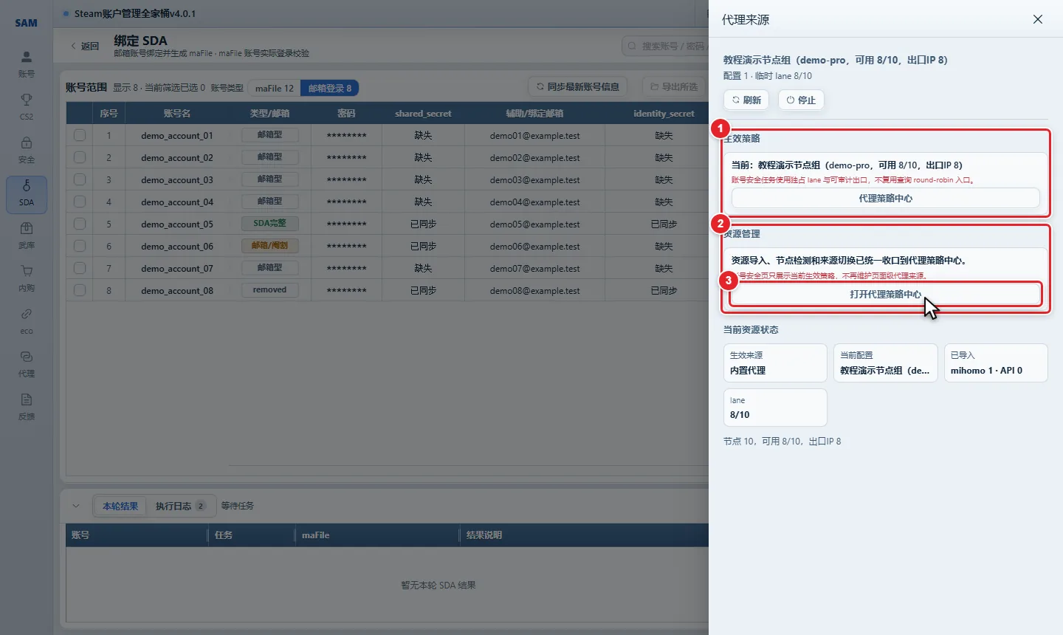Image resolution: width=1063 pixels, height=635 pixels.
Task: Click the demo07@example.test email cell
Action: 534,268
